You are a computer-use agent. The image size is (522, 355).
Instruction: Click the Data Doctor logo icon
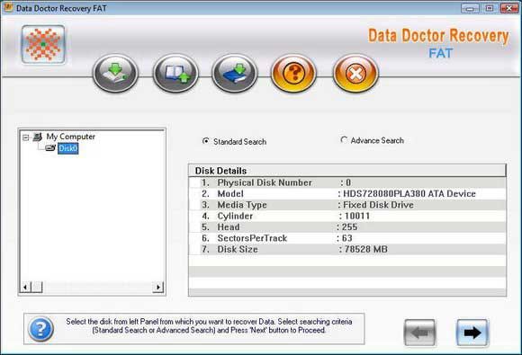pos(43,44)
